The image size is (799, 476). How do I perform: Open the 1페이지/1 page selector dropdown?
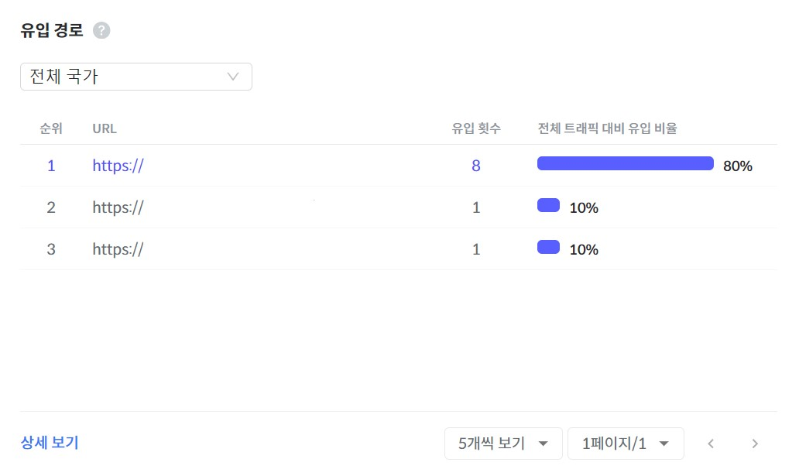click(626, 443)
